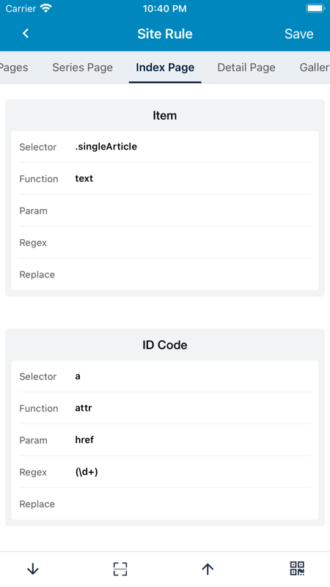Tap the ID Code Replace field
This screenshot has height=587, width=330.
[165, 503]
